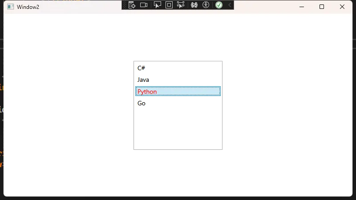Click the Window2 title text
Screen dimensions: 356x200
[x=28, y=7]
